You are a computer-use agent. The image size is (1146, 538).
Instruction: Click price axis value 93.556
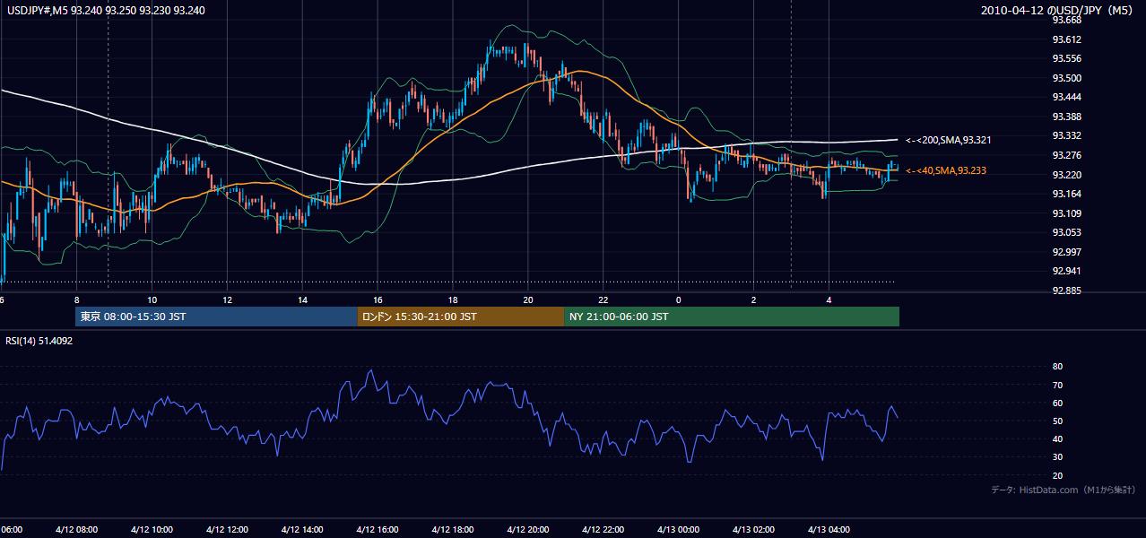coord(1066,58)
